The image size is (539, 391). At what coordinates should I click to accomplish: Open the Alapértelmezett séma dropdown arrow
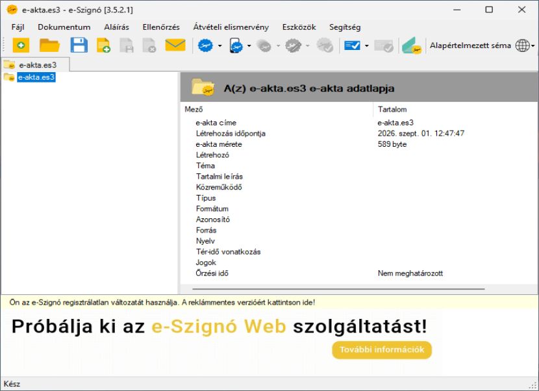pyautogui.click(x=533, y=45)
